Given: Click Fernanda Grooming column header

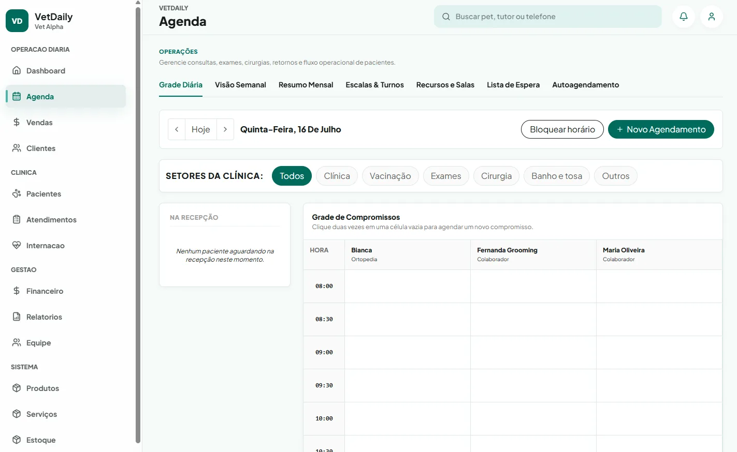Looking at the screenshot, I should click(533, 254).
